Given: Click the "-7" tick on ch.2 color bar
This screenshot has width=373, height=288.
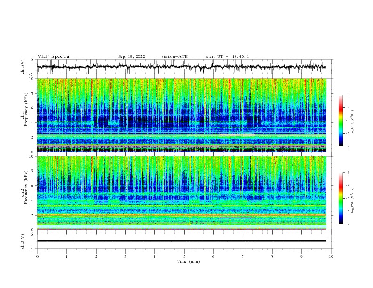Looking at the screenshot, I should [x=348, y=224].
